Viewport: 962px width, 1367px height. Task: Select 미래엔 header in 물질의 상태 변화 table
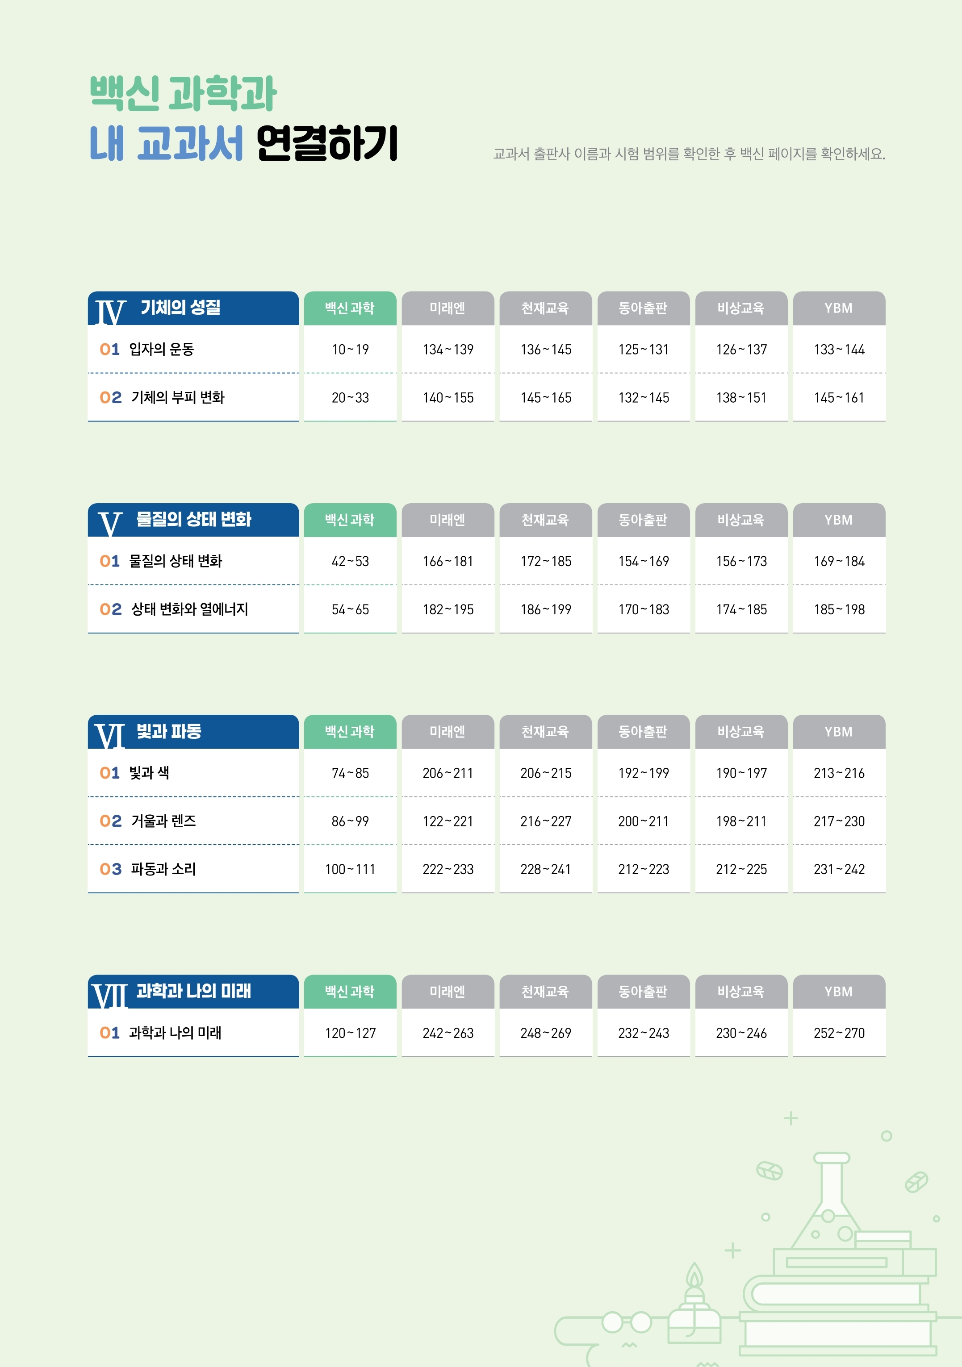[448, 520]
